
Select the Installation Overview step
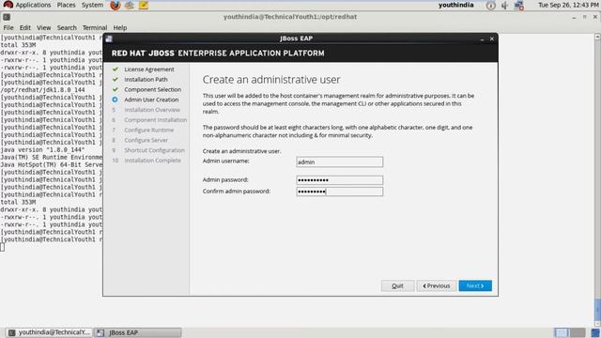coord(152,110)
